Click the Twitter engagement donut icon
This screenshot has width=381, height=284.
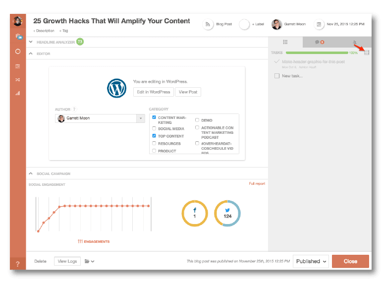point(227,214)
